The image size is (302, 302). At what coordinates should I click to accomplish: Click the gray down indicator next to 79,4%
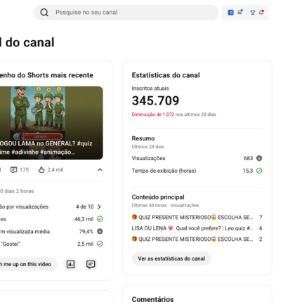(100, 231)
